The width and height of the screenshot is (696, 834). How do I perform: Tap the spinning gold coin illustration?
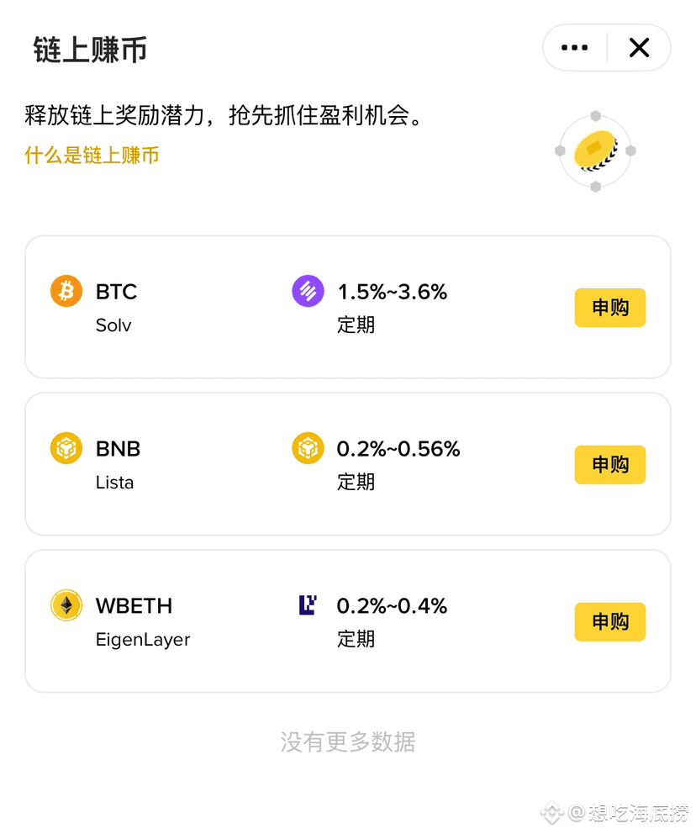[595, 151]
